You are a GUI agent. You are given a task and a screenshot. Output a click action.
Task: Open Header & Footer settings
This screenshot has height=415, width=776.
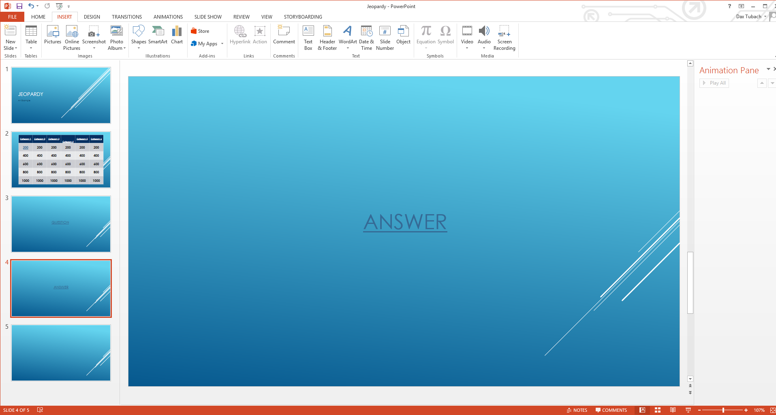coord(327,37)
